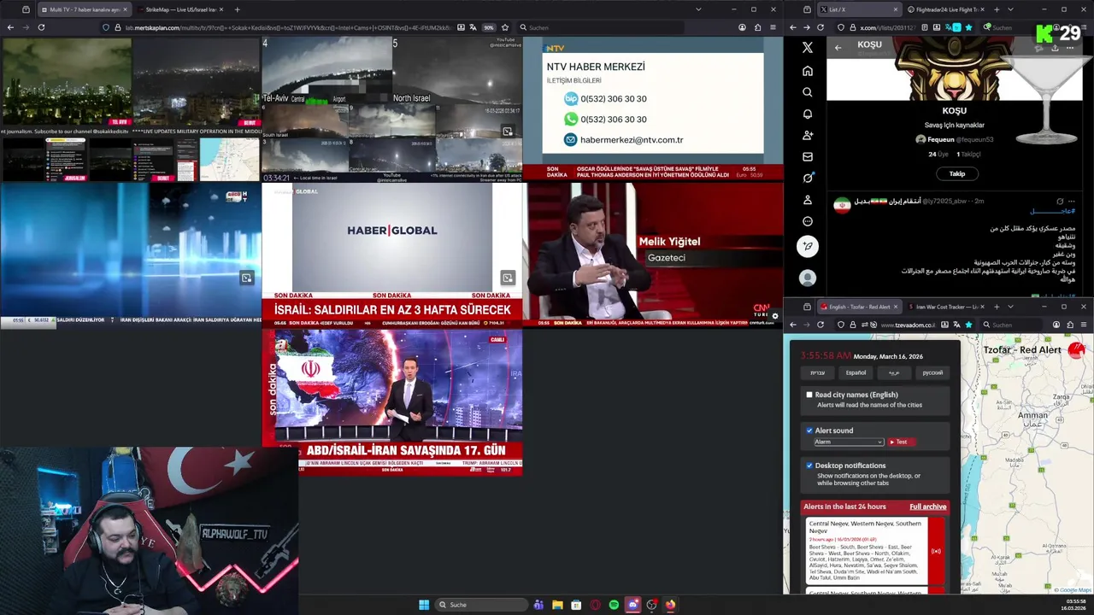Image resolution: width=1094 pixels, height=615 pixels.
Task: Click the share icon on KOŞU list header
Action: click(1055, 48)
